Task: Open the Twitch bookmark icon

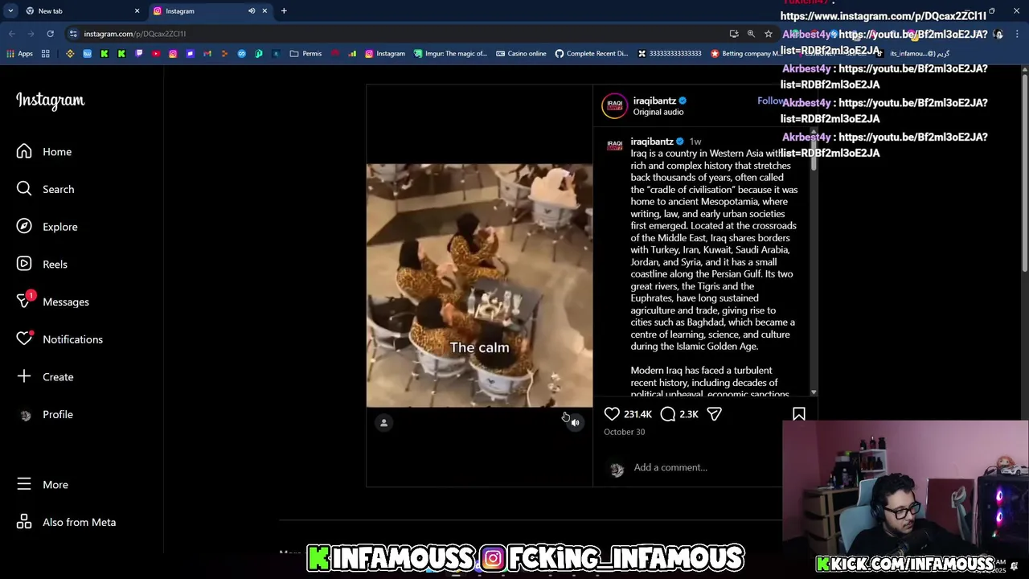Action: pos(139,54)
